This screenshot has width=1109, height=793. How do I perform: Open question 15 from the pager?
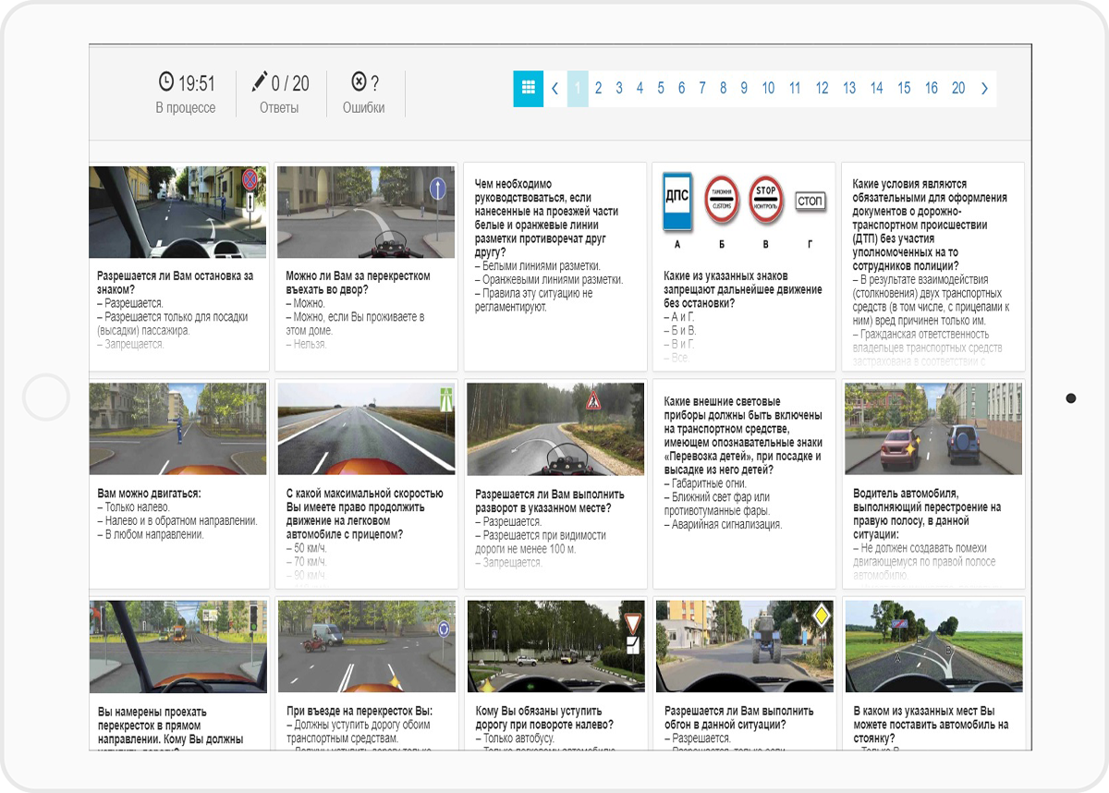[904, 89]
